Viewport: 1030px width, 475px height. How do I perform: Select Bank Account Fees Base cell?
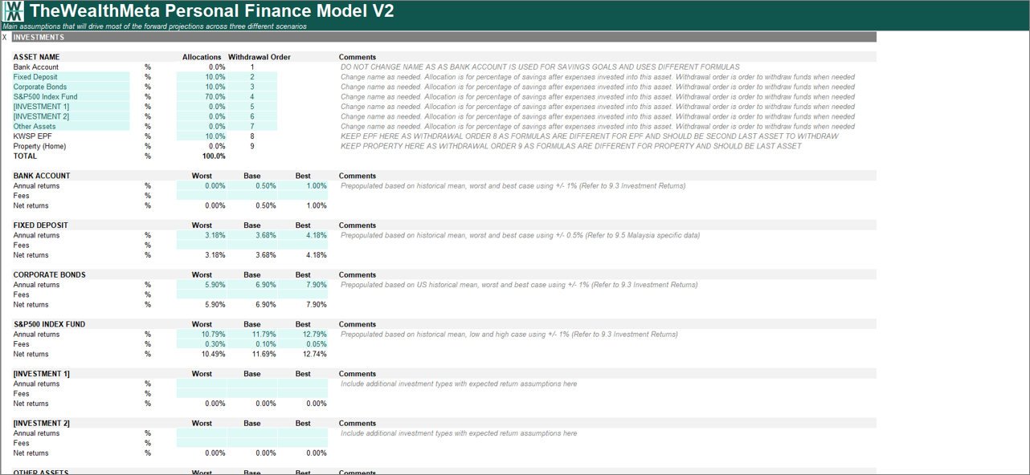coord(252,196)
